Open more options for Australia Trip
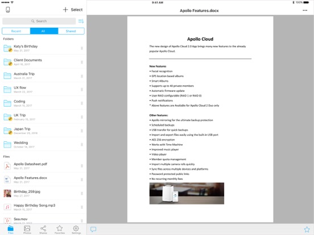The width and height of the screenshot is (314, 235). 82,76
